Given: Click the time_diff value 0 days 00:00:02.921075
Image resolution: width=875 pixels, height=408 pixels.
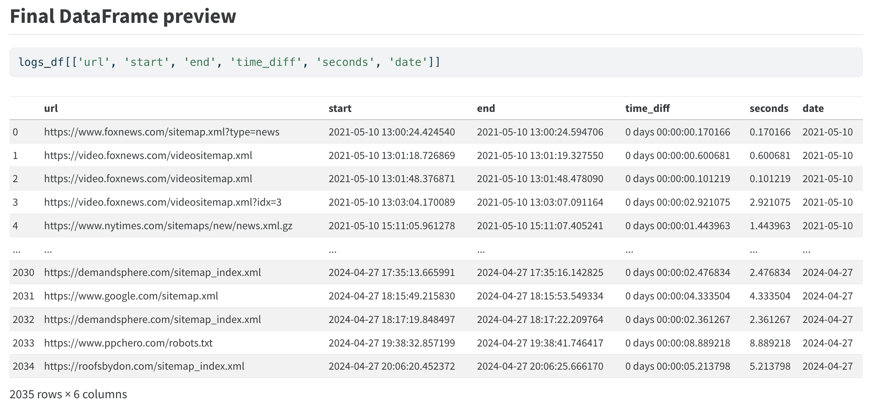Looking at the screenshot, I should [x=677, y=202].
